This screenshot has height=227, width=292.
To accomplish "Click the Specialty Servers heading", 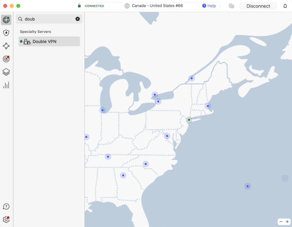I will 35,32.
